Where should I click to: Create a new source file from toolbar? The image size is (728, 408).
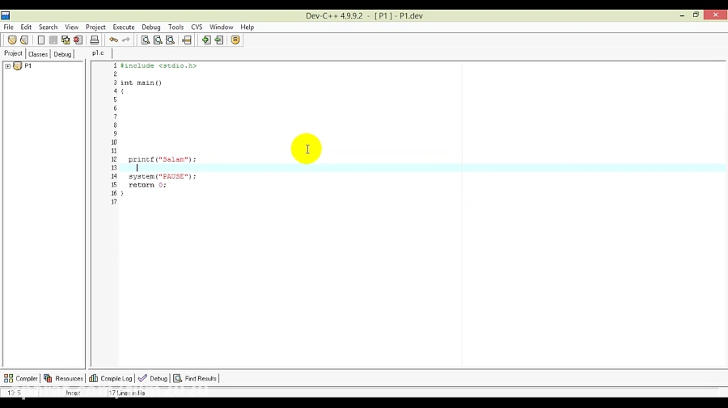[41, 40]
